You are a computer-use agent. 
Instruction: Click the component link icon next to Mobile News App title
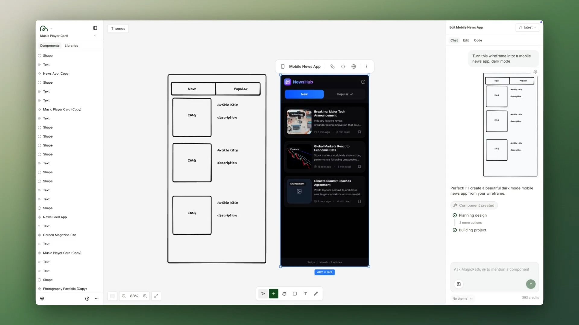coord(333,66)
